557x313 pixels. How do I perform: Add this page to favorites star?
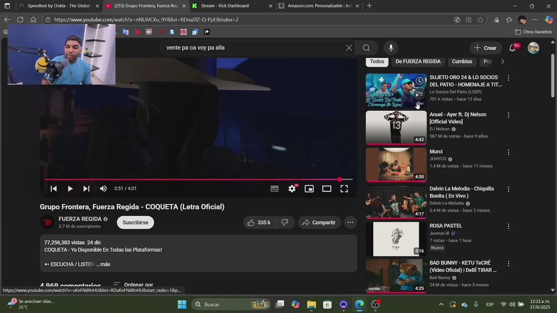[480, 20]
